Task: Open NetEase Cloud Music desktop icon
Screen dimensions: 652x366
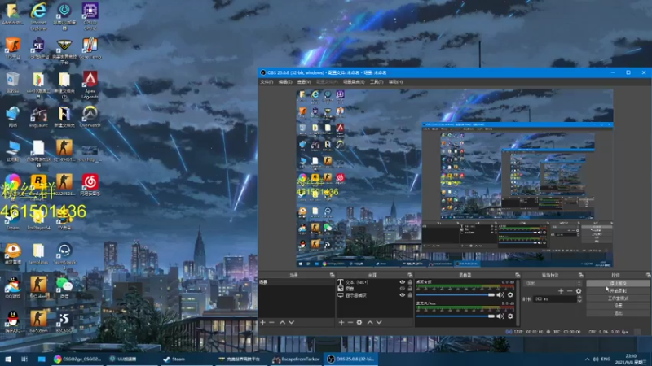Action: [90, 185]
